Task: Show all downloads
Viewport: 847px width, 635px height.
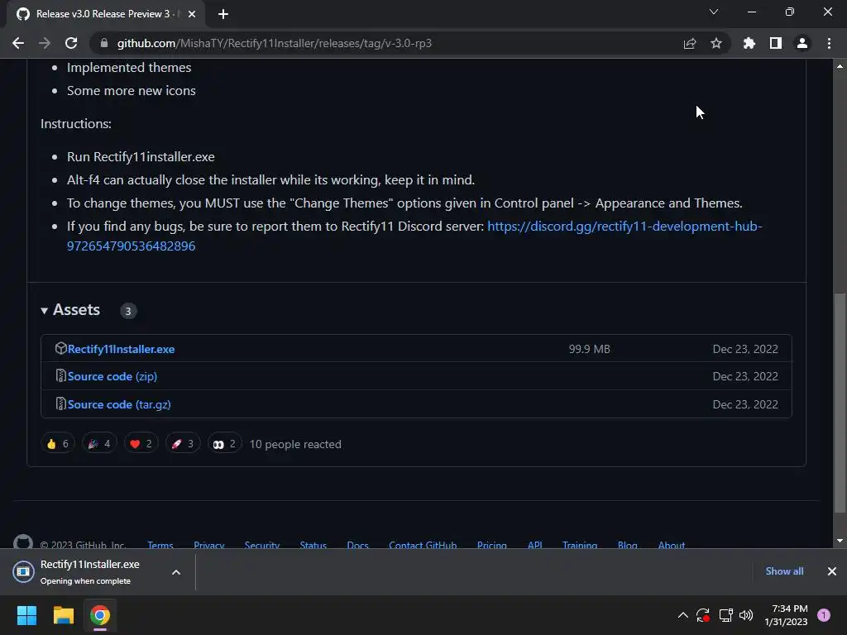Action: tap(784, 571)
